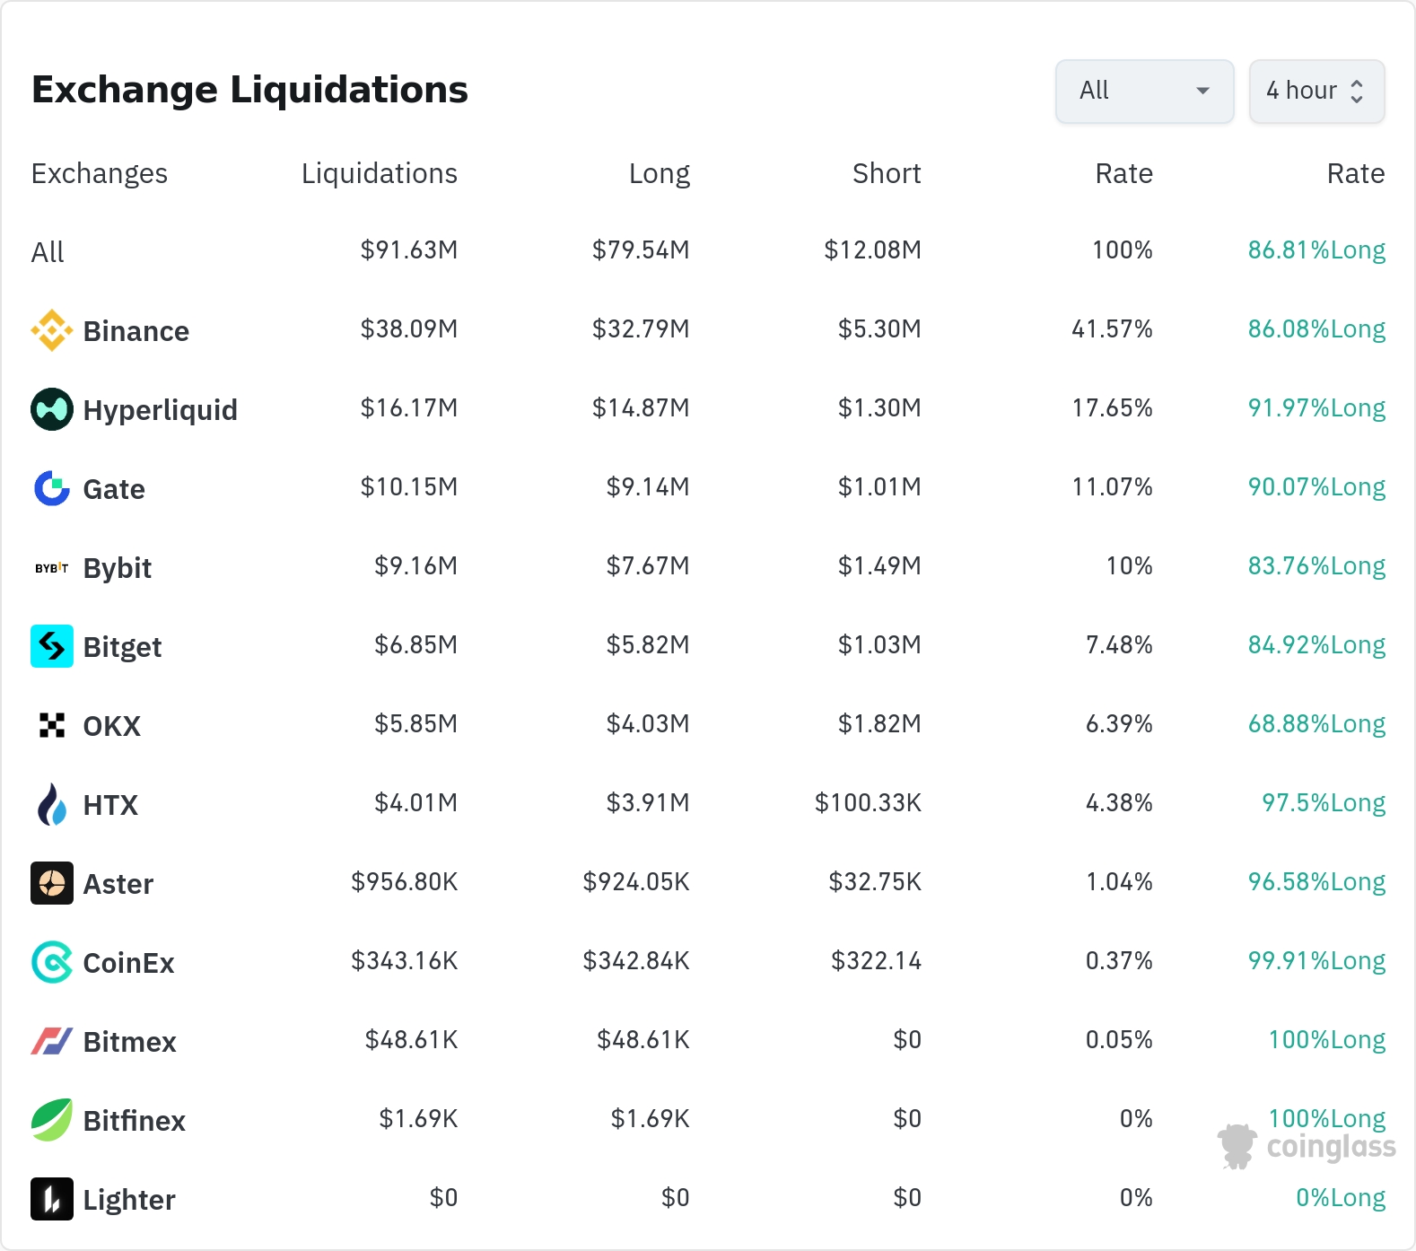This screenshot has height=1251, width=1416.
Task: Click the Bitfinex leaf logo icon
Action: (52, 1120)
